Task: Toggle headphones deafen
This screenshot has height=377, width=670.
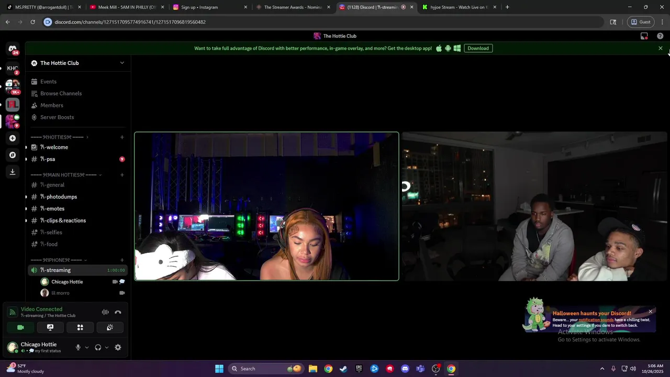Action: [x=98, y=347]
